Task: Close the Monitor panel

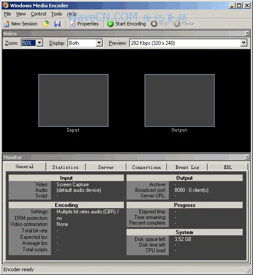Action: tap(247, 157)
